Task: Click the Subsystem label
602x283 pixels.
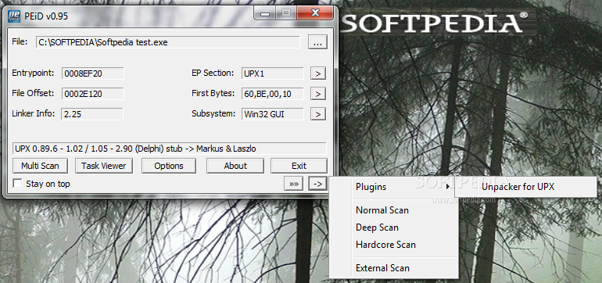Action: (x=213, y=113)
